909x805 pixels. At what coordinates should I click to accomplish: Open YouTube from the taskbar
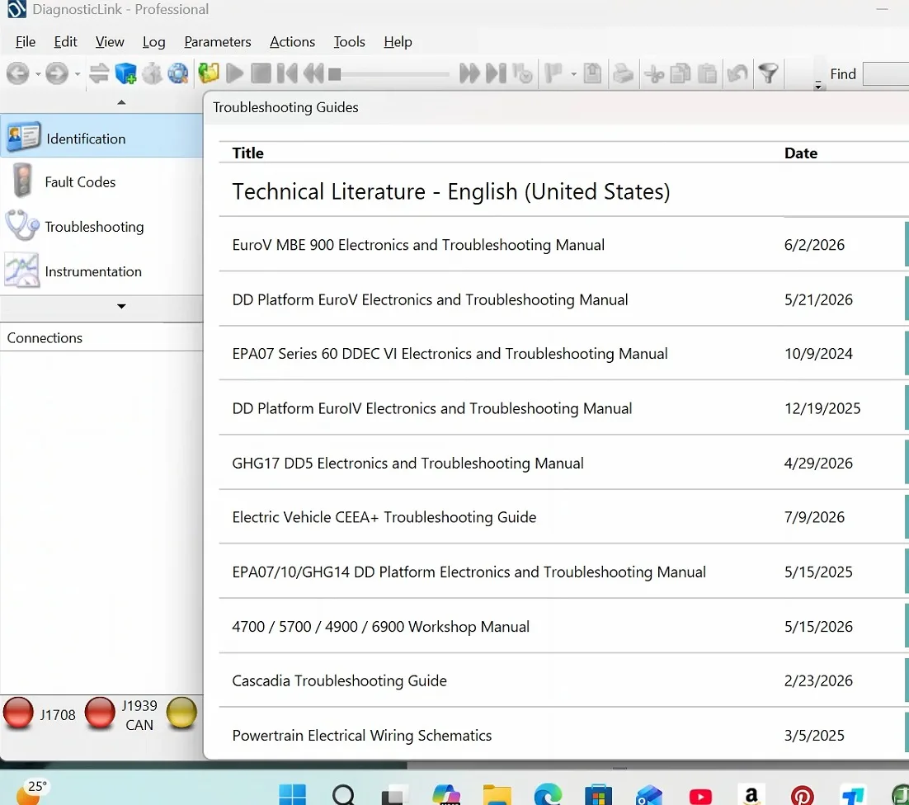pyautogui.click(x=700, y=796)
